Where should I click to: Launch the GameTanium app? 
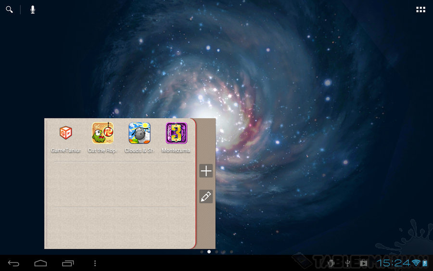pos(66,133)
